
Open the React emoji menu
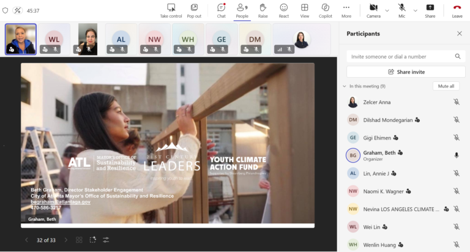(x=283, y=11)
